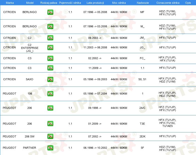196x155 pixels.
Task: Click the fuel icon in the Peugeot 206 T3E row
Action: pyautogui.click(x=50, y=124)
